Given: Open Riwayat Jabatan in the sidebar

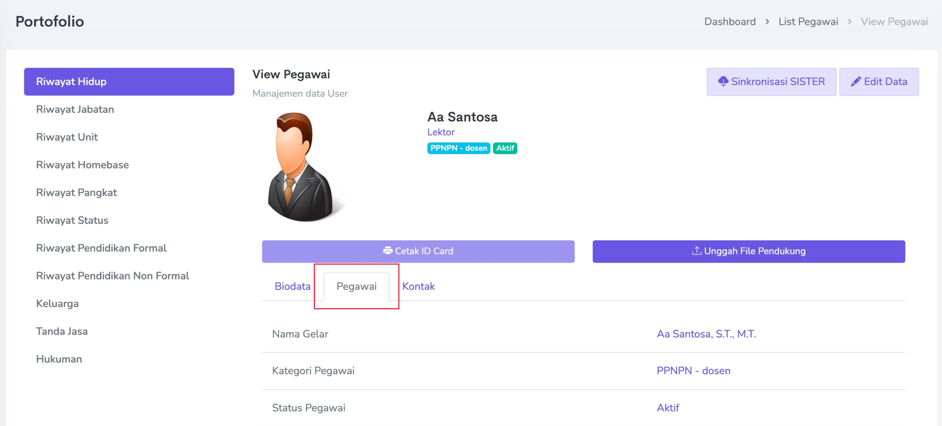Looking at the screenshot, I should click(x=75, y=109).
